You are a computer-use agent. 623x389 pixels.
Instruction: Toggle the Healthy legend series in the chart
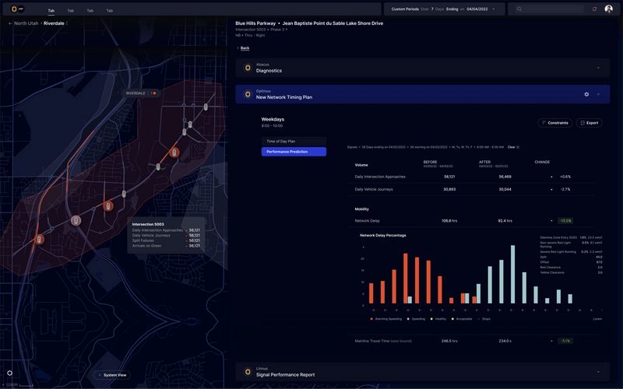tap(439, 318)
